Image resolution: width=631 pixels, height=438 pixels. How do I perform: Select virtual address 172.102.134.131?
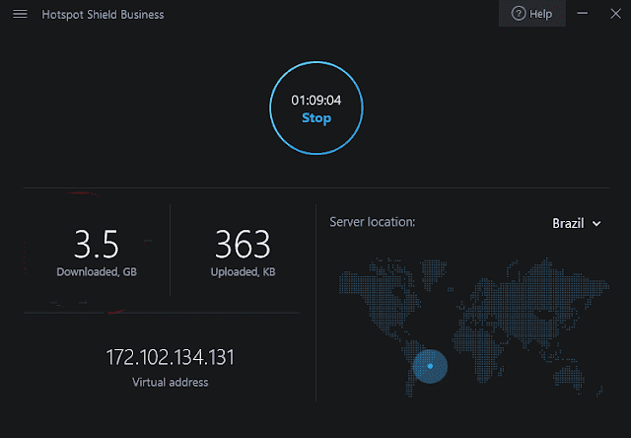170,357
